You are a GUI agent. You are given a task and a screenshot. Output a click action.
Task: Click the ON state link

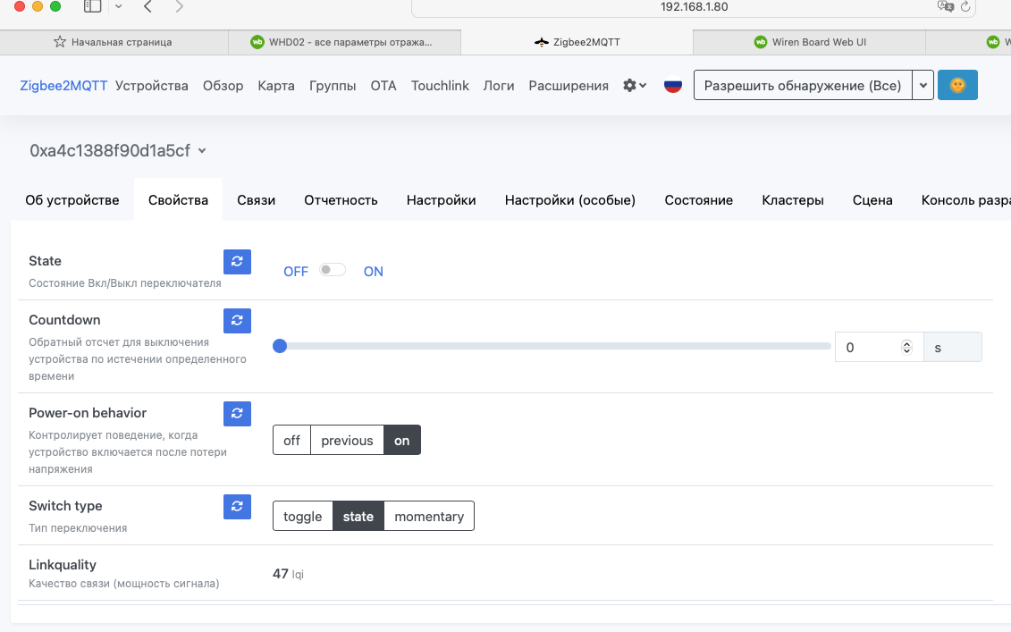pyautogui.click(x=373, y=272)
